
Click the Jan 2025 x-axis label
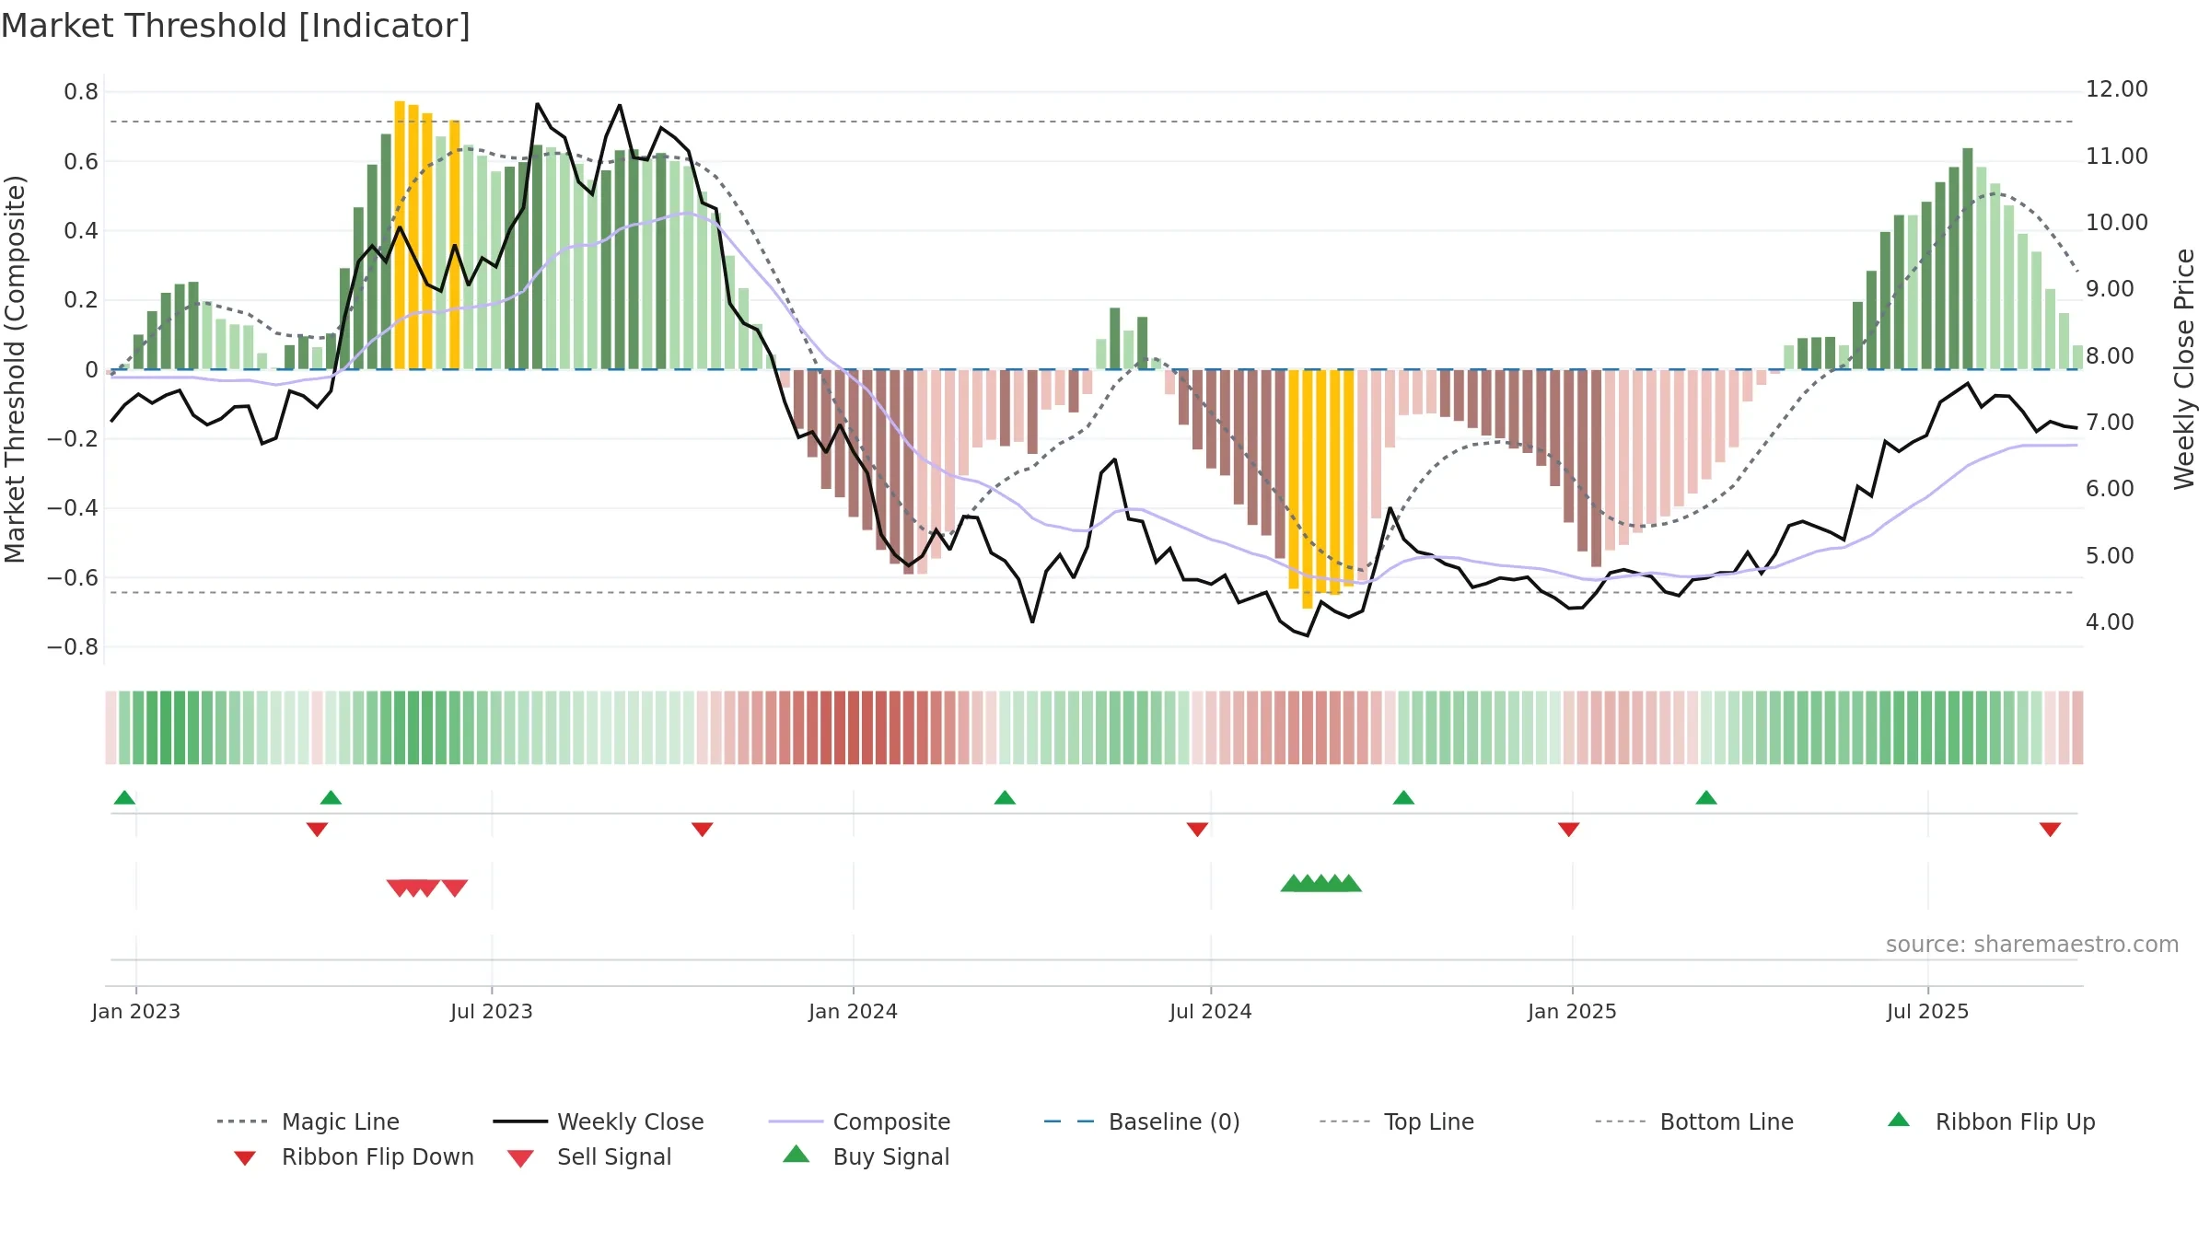click(1572, 1011)
